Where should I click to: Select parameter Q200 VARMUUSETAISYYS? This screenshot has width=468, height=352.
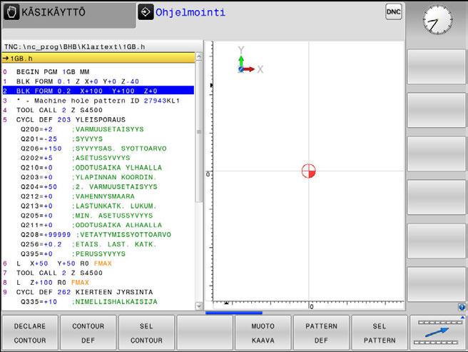[x=98, y=129]
